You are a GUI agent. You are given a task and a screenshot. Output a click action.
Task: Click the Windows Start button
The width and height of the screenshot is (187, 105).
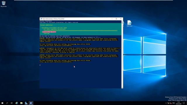[2, 103]
